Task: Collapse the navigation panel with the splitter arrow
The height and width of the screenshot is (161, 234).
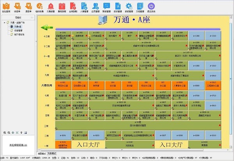Action: pyautogui.click(x=36, y=41)
